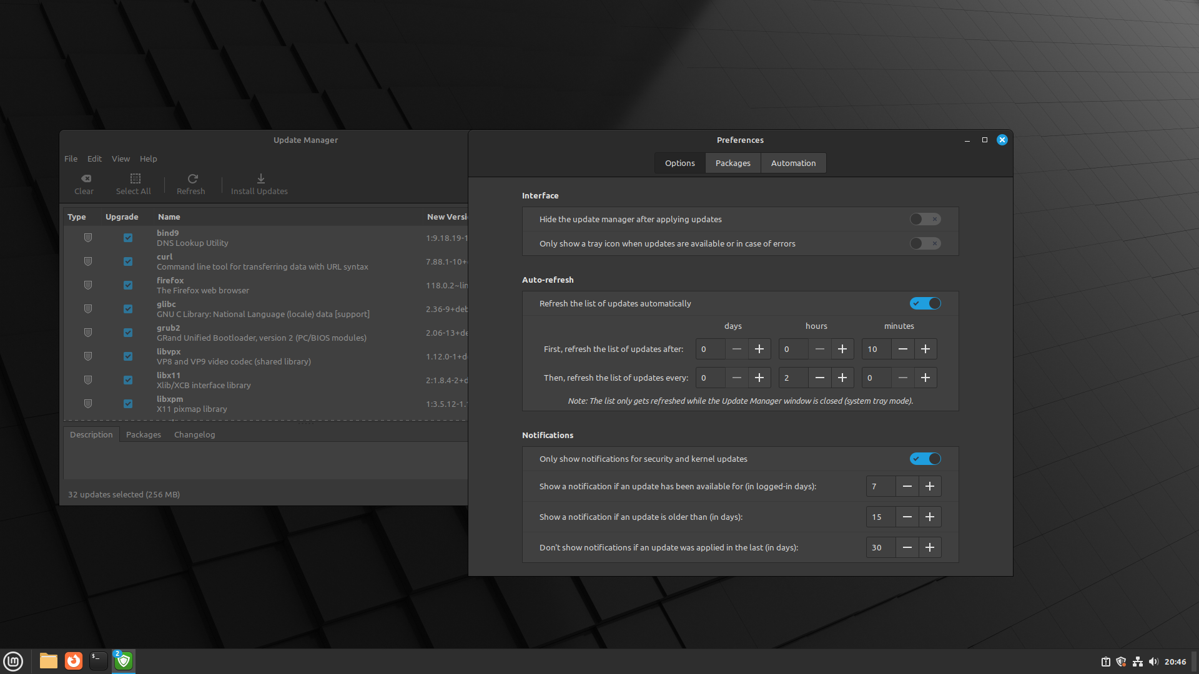Click the first refresh minutes input field
Screen dimensions: 1199x674
pos(877,349)
